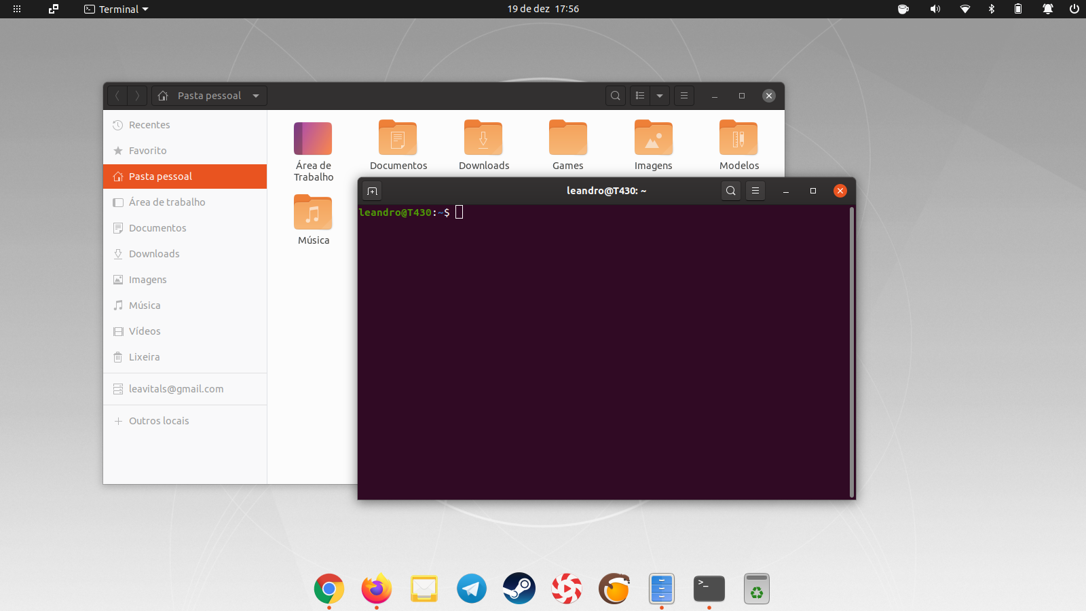The width and height of the screenshot is (1086, 611).
Task: Open the Terminal icon in the dock
Action: coord(709,589)
